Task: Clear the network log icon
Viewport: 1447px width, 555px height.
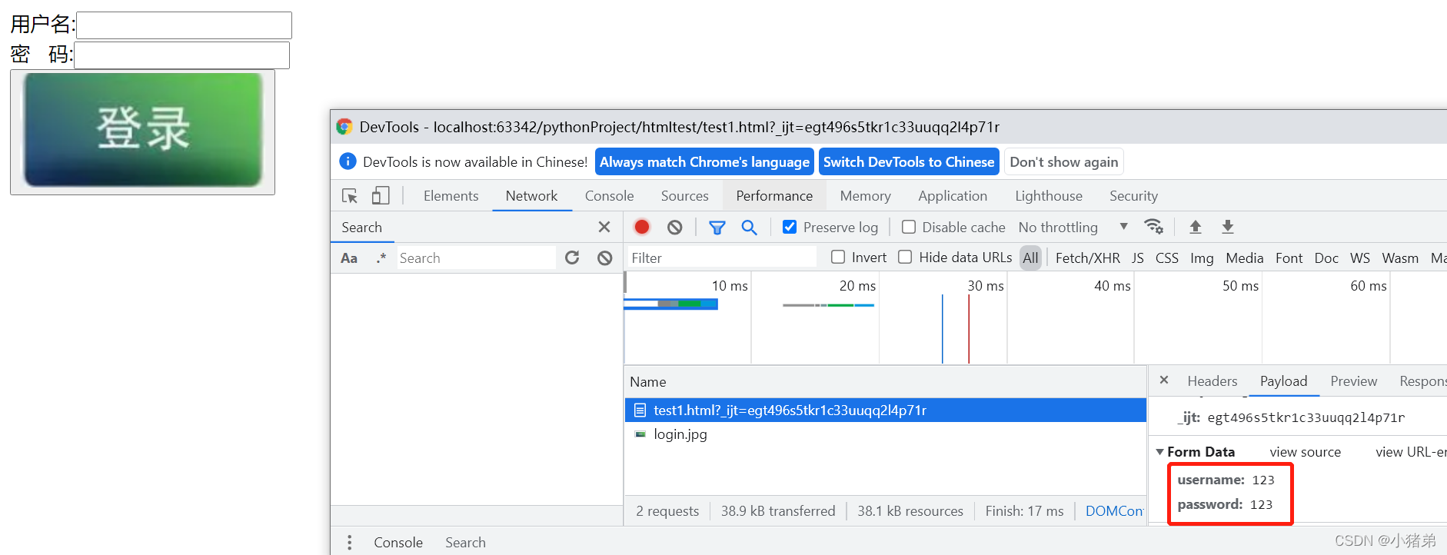Action: [675, 227]
